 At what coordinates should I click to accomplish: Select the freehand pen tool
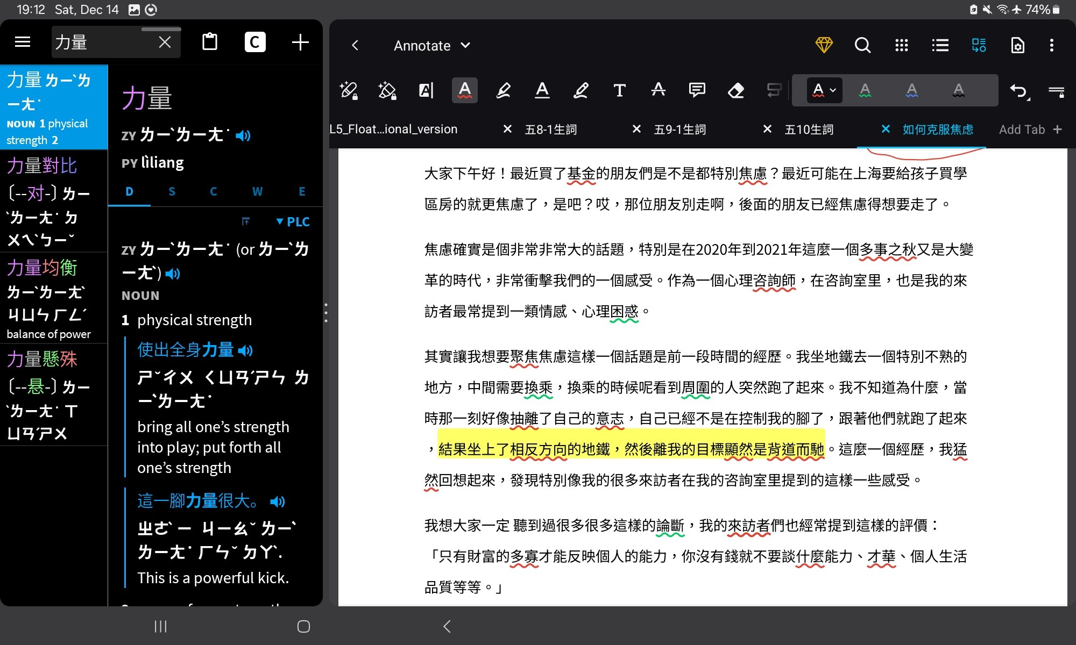point(581,90)
